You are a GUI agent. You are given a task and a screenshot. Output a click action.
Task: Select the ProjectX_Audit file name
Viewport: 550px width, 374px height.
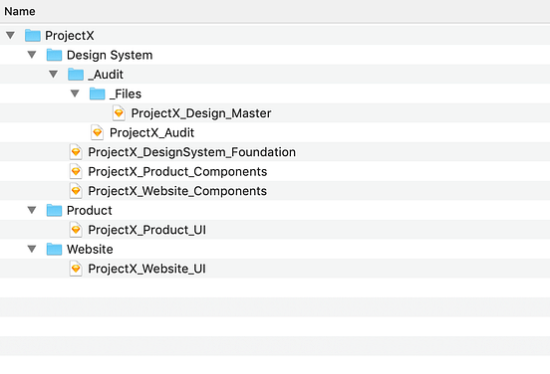tap(151, 132)
